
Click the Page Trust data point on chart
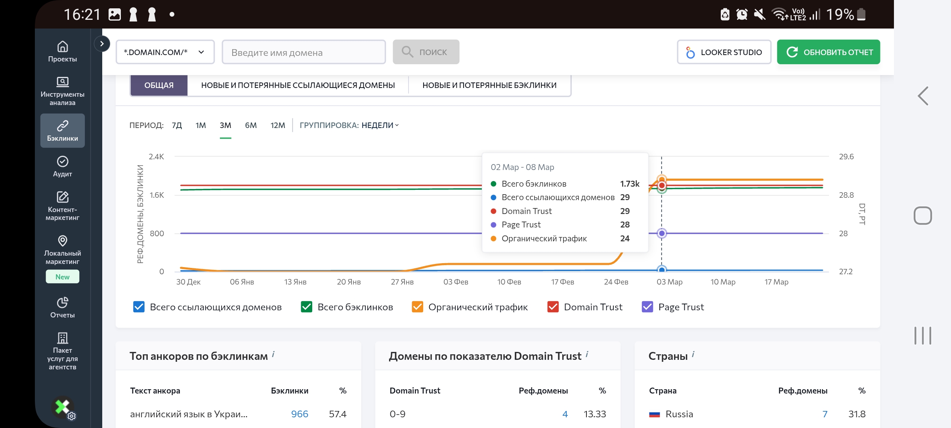tap(661, 233)
